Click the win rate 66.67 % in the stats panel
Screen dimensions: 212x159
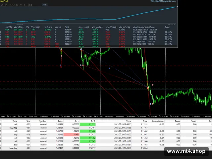click(x=168, y=39)
